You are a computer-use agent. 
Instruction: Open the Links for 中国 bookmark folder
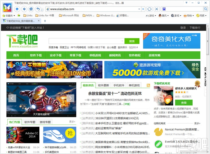point(45,15)
